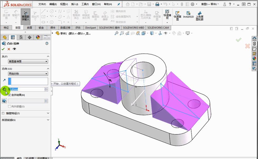Cancel the boss-extrude with red X

point(9,49)
